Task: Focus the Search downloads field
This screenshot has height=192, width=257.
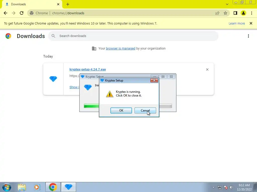Action: [133, 36]
